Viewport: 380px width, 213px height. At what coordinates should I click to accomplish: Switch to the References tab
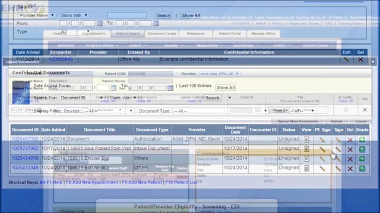[195, 34]
